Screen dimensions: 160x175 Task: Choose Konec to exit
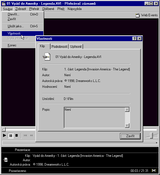(19, 45)
